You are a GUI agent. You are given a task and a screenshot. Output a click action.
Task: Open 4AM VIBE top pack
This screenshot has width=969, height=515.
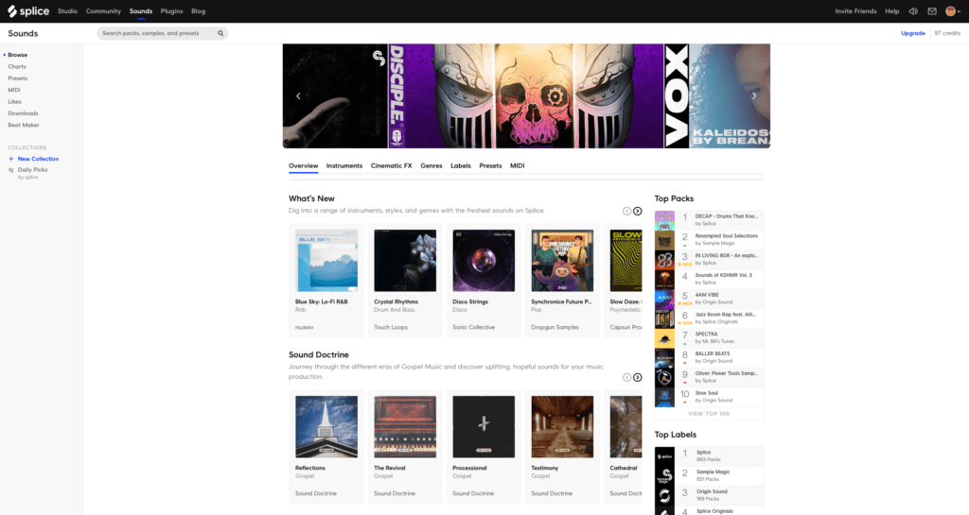click(x=709, y=299)
